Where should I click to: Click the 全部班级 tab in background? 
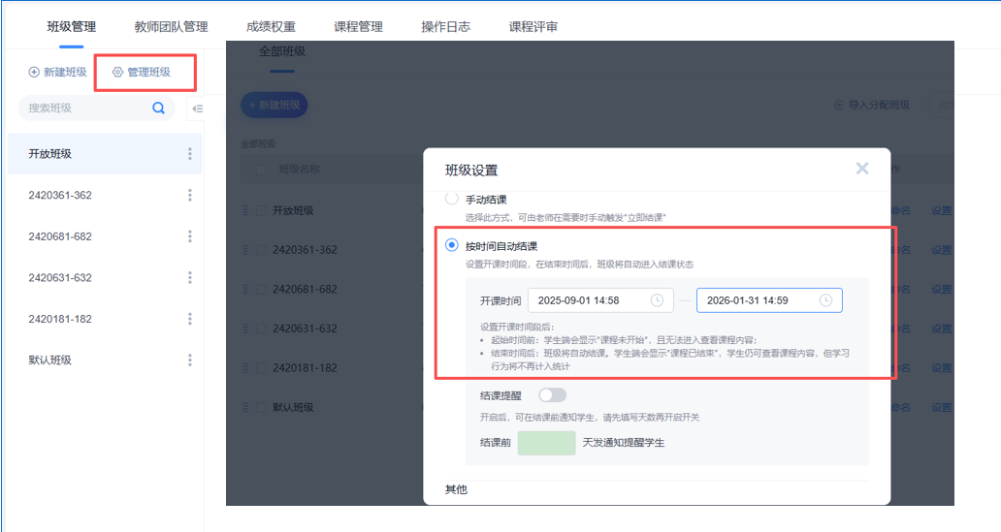pos(282,51)
